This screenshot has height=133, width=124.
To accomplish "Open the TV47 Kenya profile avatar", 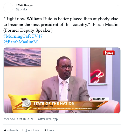I will [x=8, y=8].
